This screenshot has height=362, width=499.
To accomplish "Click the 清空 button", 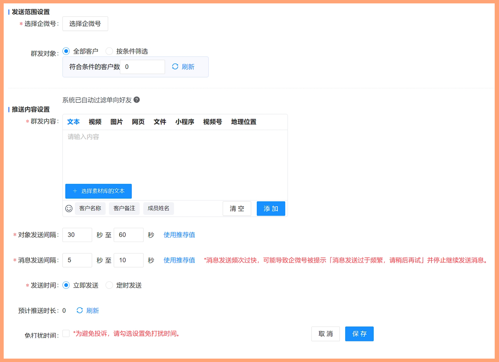I will tap(237, 209).
